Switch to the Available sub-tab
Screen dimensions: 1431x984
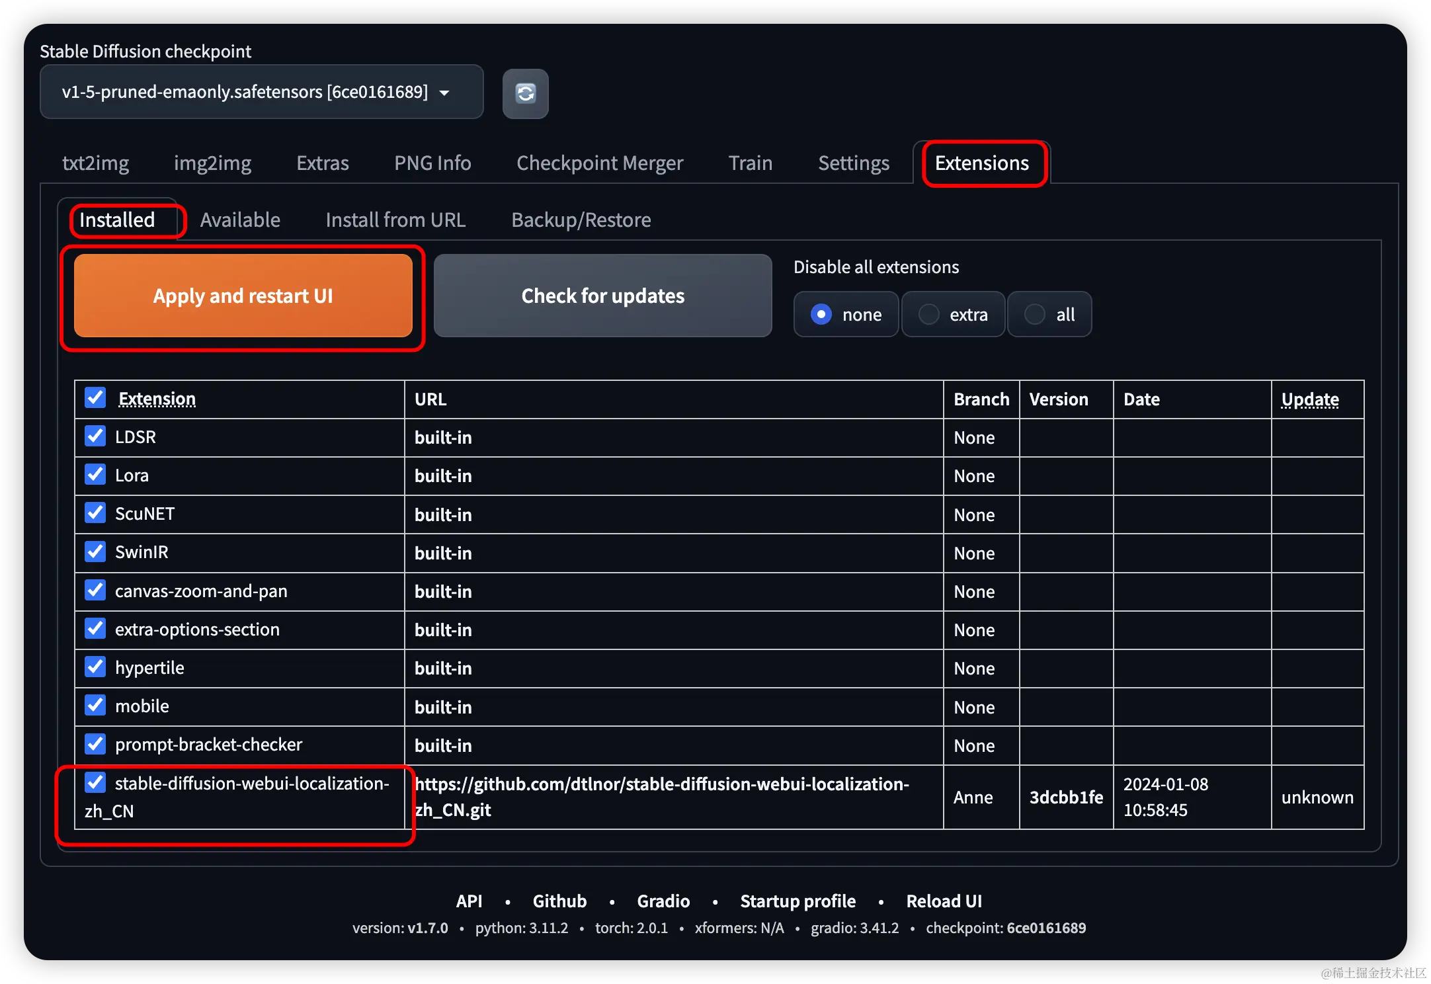point(240,220)
